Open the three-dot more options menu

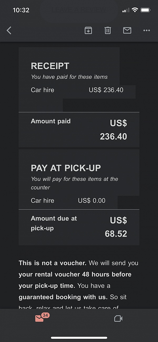(147, 31)
